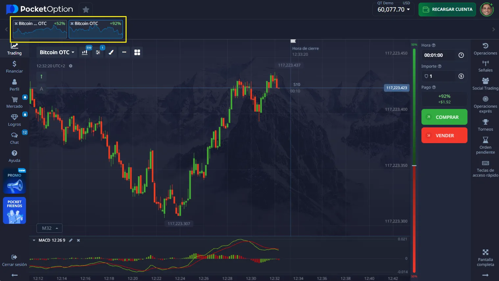Close the Bitcoin OTC +52% tab
This screenshot has width=499, height=281.
(16, 24)
